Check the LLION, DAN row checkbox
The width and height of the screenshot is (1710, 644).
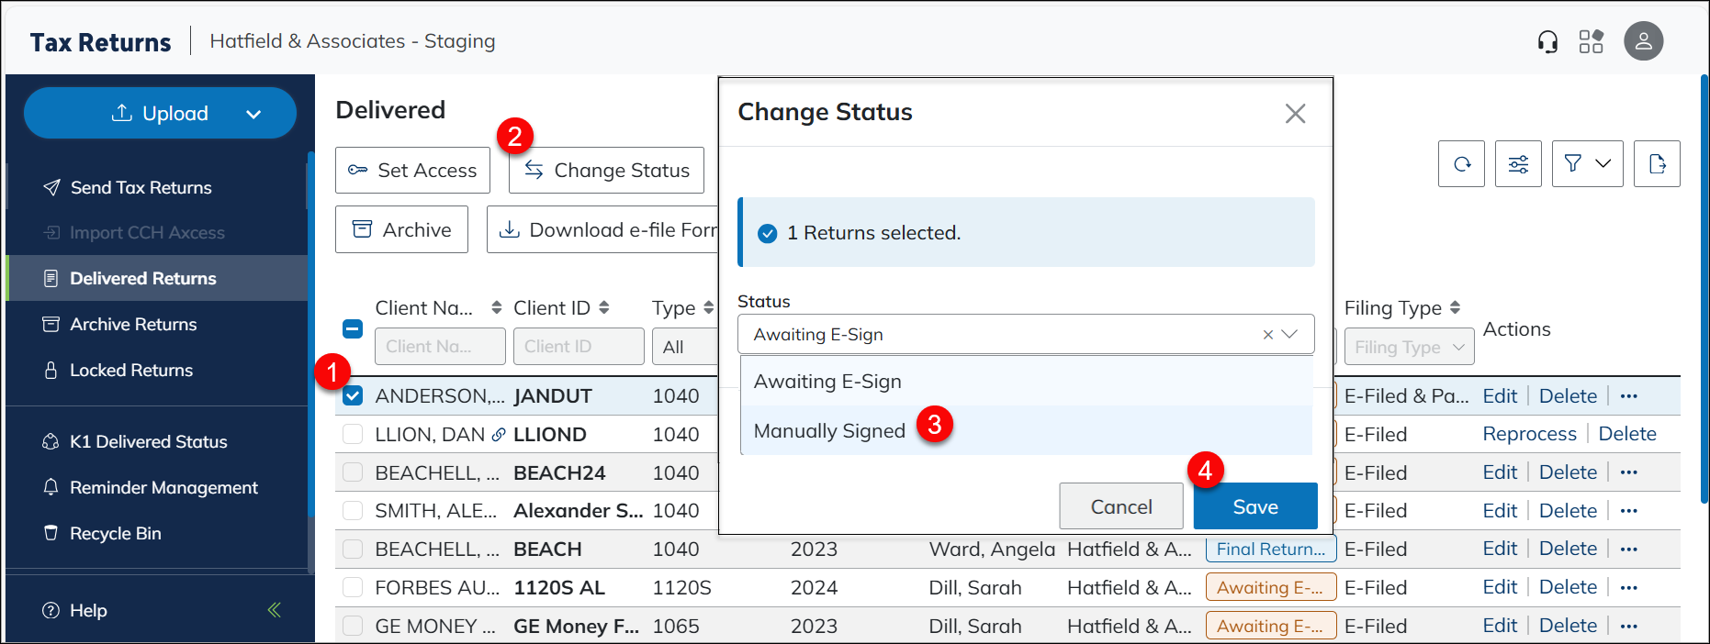click(x=353, y=434)
